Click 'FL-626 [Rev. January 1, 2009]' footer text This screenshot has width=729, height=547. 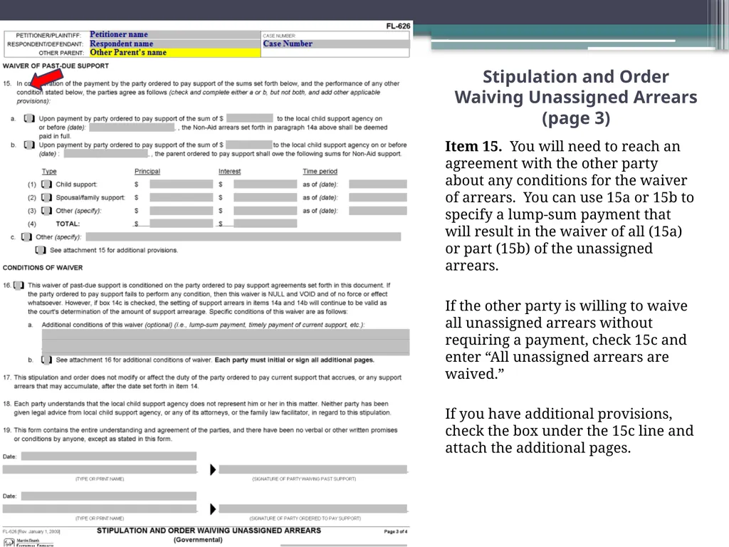31,531
